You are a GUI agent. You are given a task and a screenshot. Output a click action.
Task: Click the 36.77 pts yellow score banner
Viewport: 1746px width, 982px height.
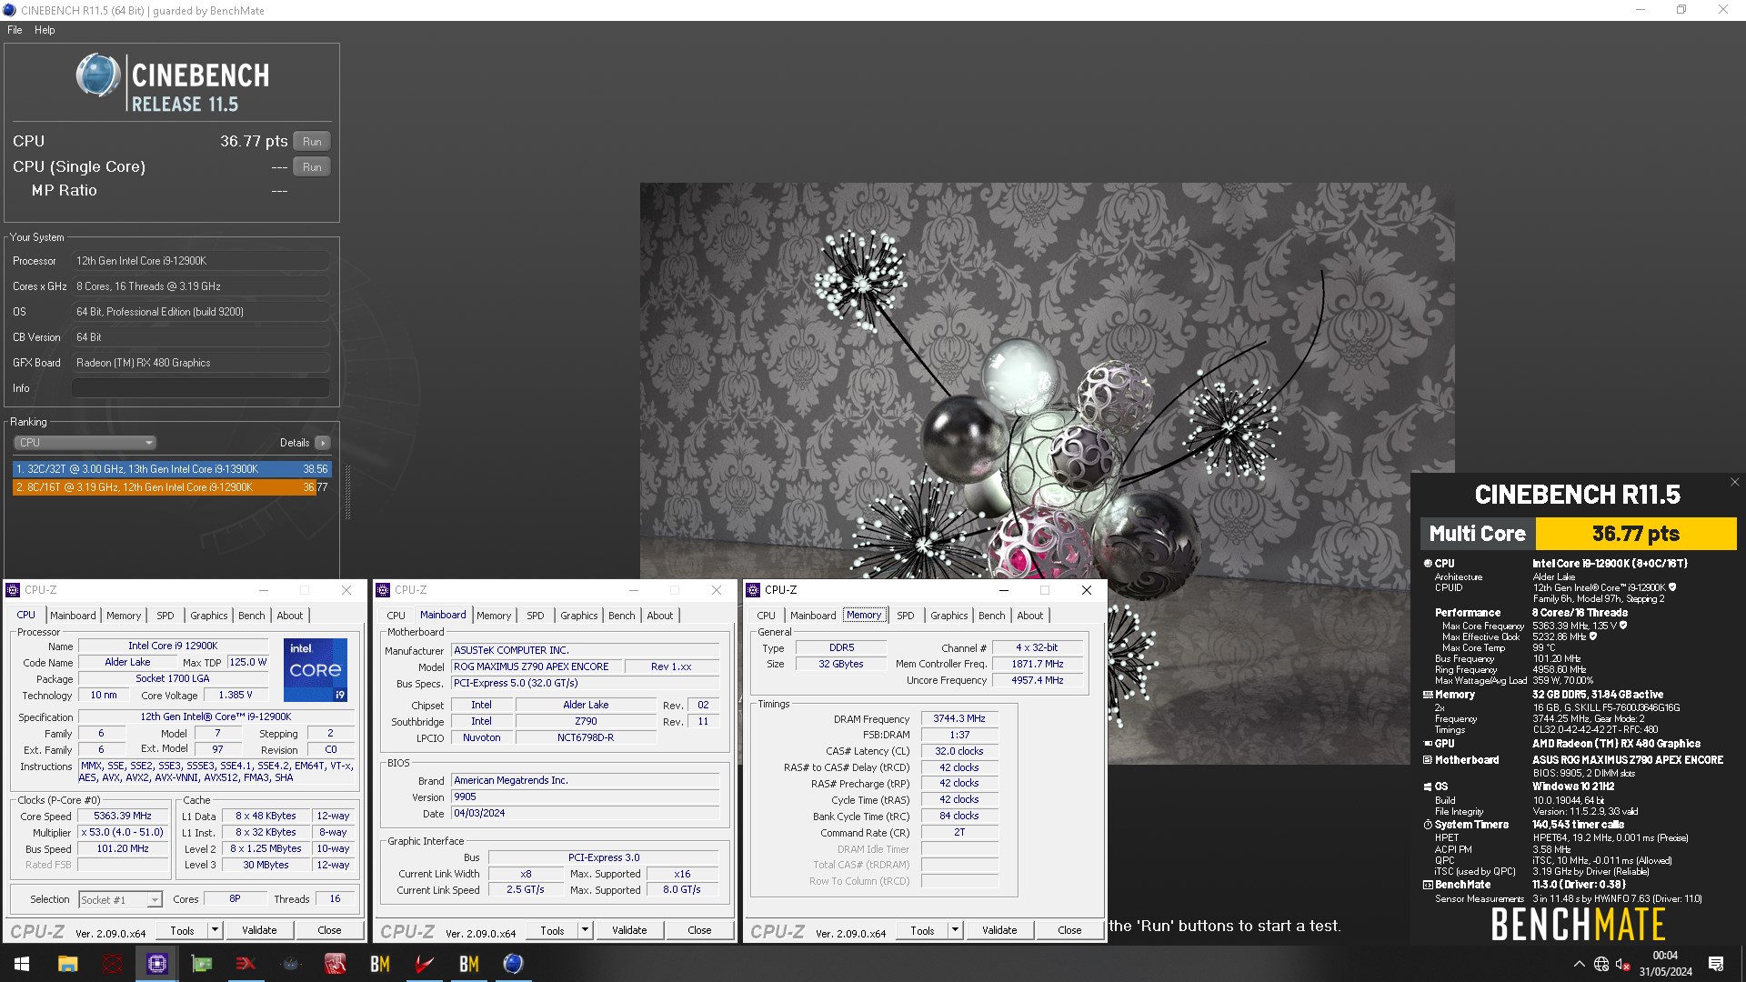coord(1636,534)
